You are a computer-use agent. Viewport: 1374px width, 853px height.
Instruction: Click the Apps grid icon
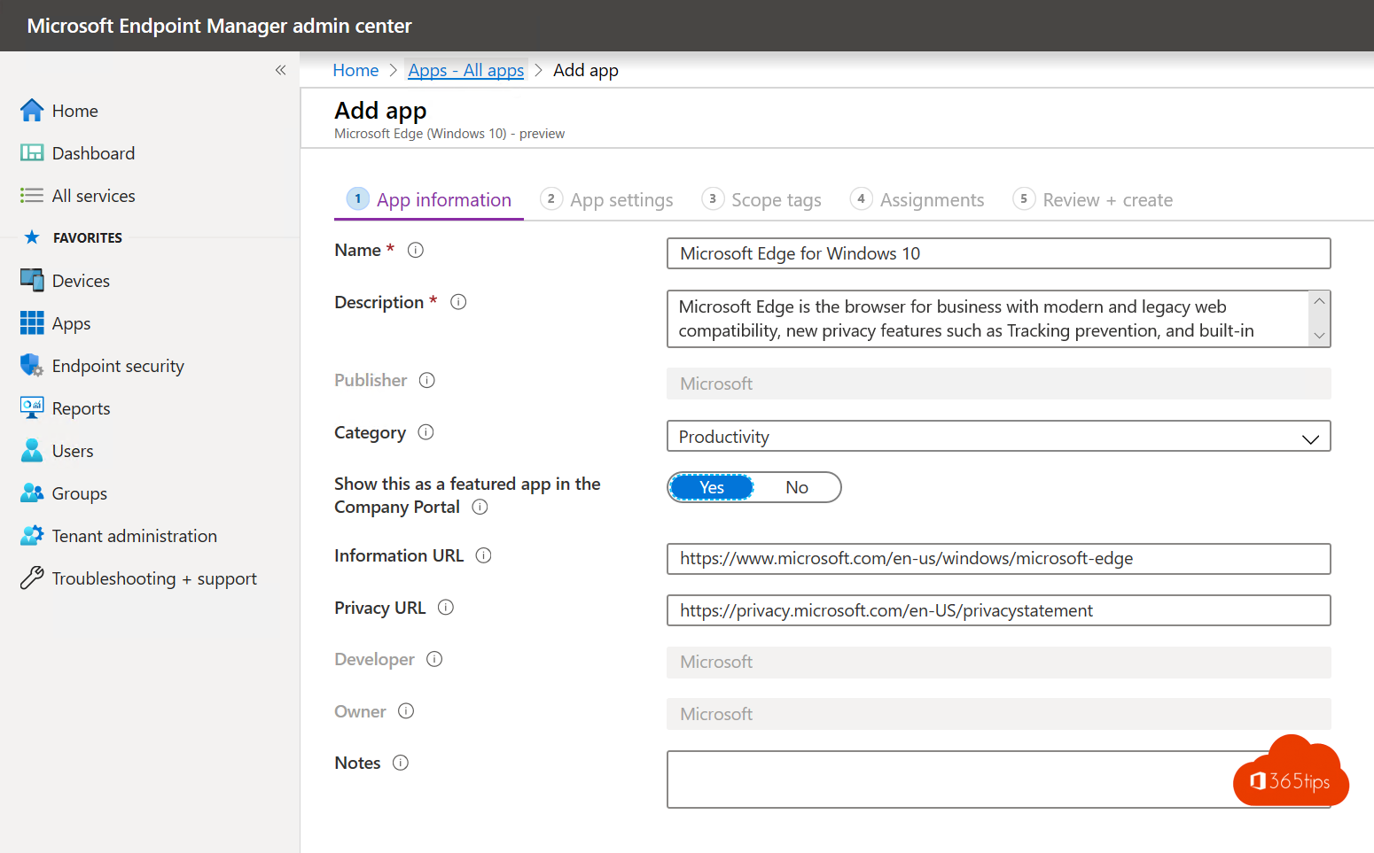[32, 322]
